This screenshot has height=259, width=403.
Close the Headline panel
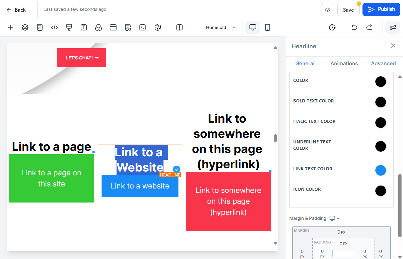(x=393, y=46)
